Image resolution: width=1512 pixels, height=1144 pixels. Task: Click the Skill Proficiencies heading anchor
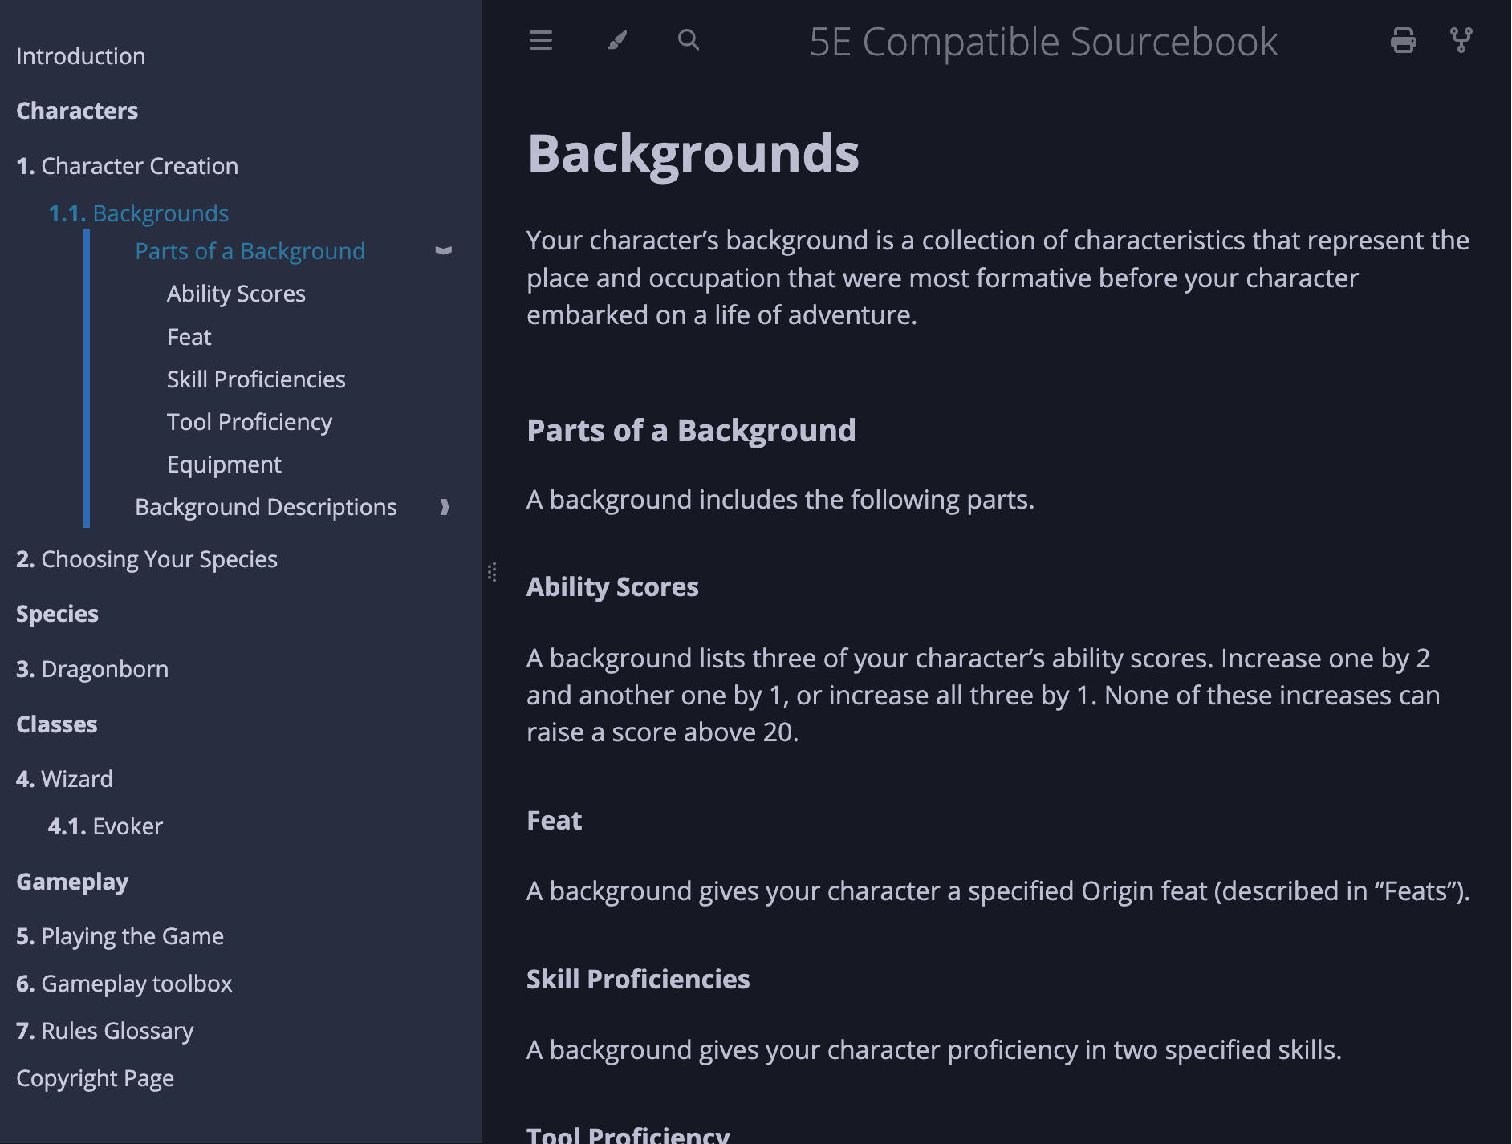coord(637,980)
